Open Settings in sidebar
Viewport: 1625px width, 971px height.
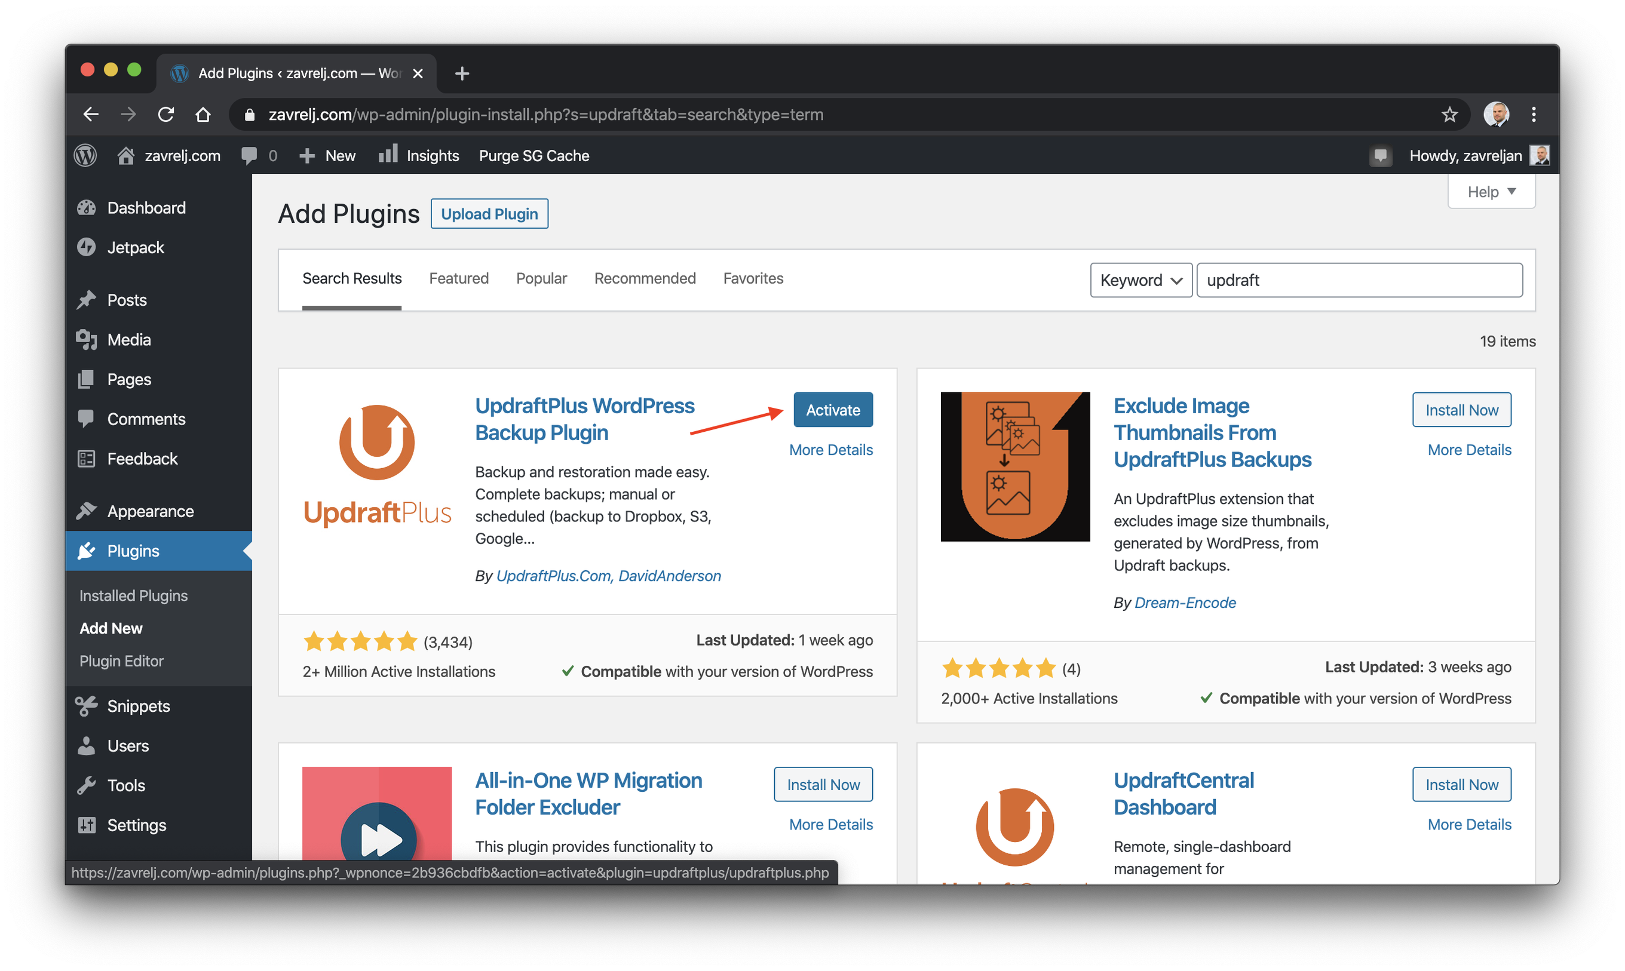[158, 825]
